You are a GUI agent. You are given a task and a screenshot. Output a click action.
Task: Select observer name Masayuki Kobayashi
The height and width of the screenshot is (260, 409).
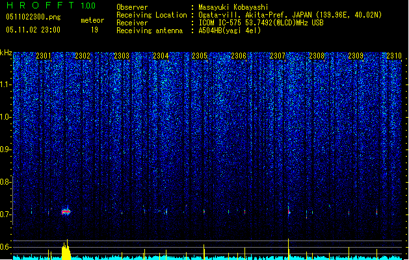pyautogui.click(x=233, y=7)
